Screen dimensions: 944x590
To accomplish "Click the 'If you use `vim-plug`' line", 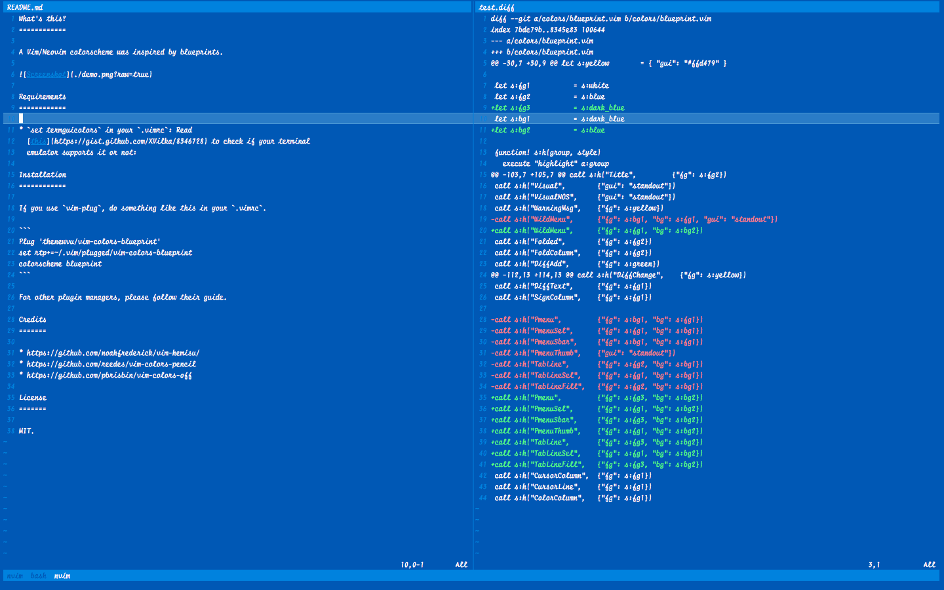I will (142, 208).
